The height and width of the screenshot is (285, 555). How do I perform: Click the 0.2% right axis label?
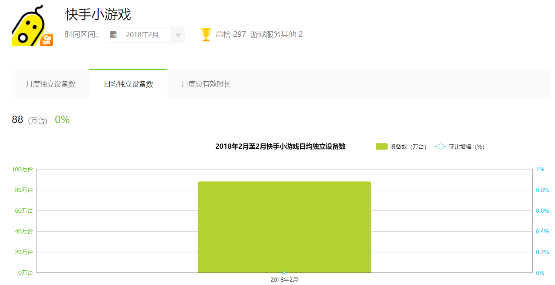[x=542, y=252]
